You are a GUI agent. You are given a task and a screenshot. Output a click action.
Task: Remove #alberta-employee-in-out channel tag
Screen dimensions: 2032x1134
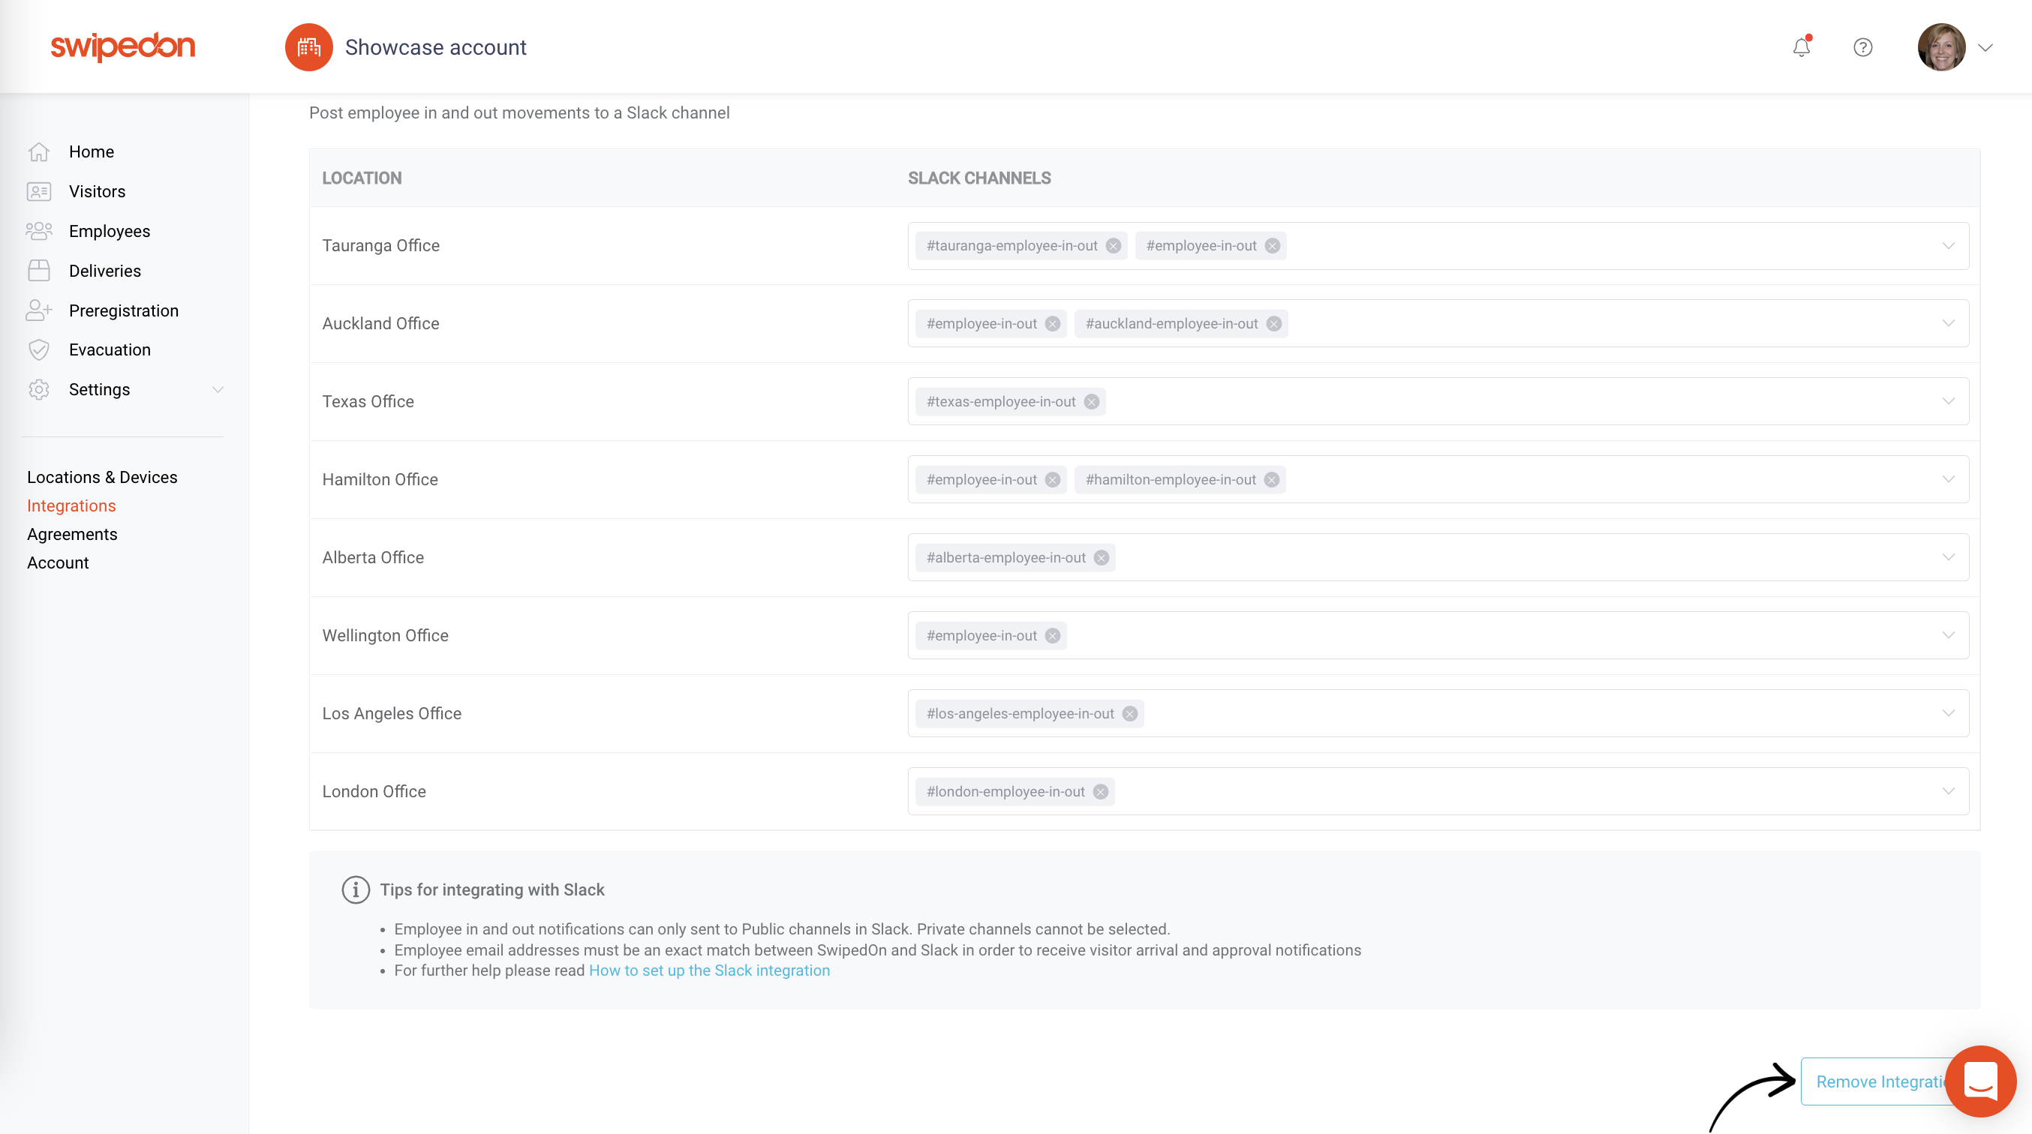pos(1102,558)
